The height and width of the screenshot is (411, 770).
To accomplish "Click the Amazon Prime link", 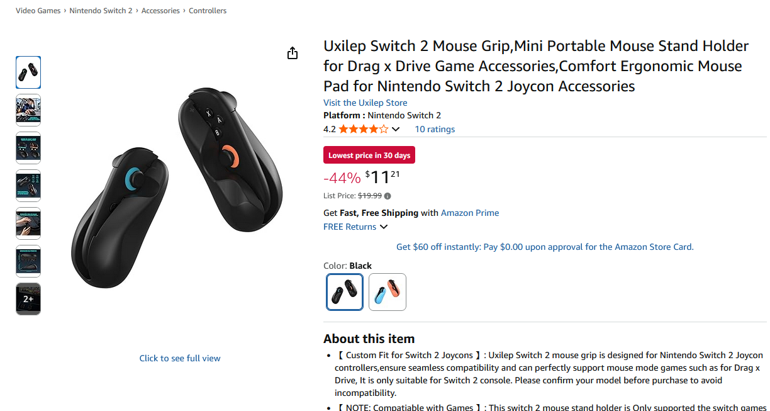I will point(470,213).
